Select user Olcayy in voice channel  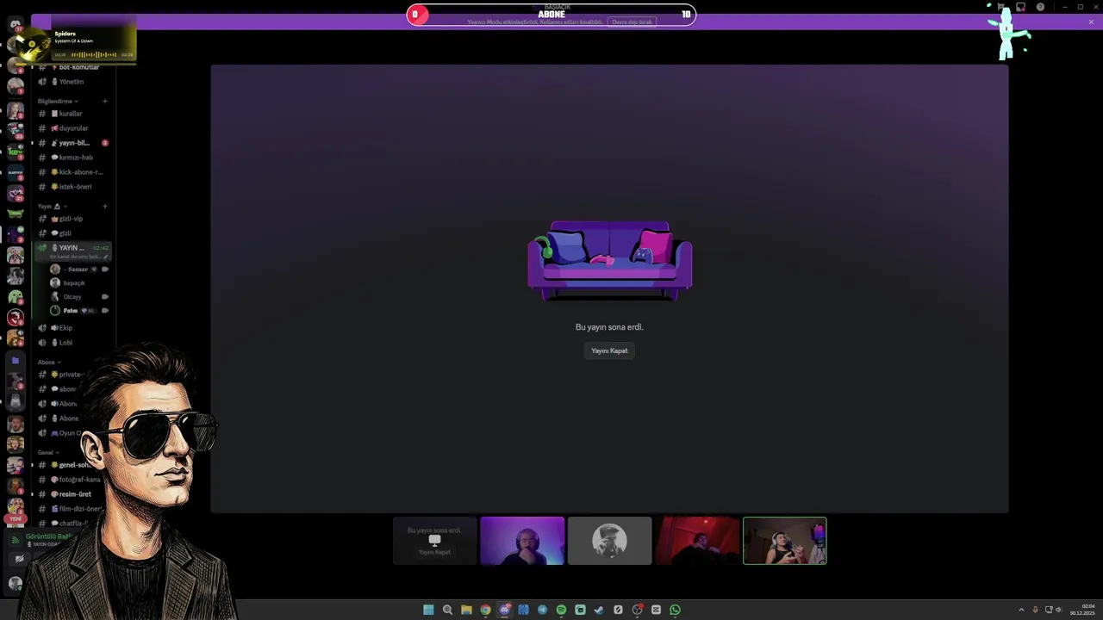pyautogui.click(x=79, y=297)
